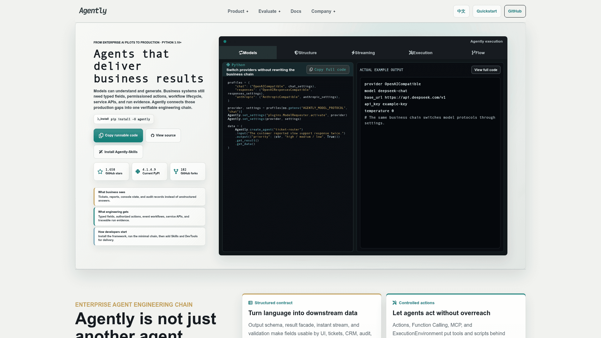Click the ACTUAL EXAMPLE OUTPUT label

[x=381, y=70]
